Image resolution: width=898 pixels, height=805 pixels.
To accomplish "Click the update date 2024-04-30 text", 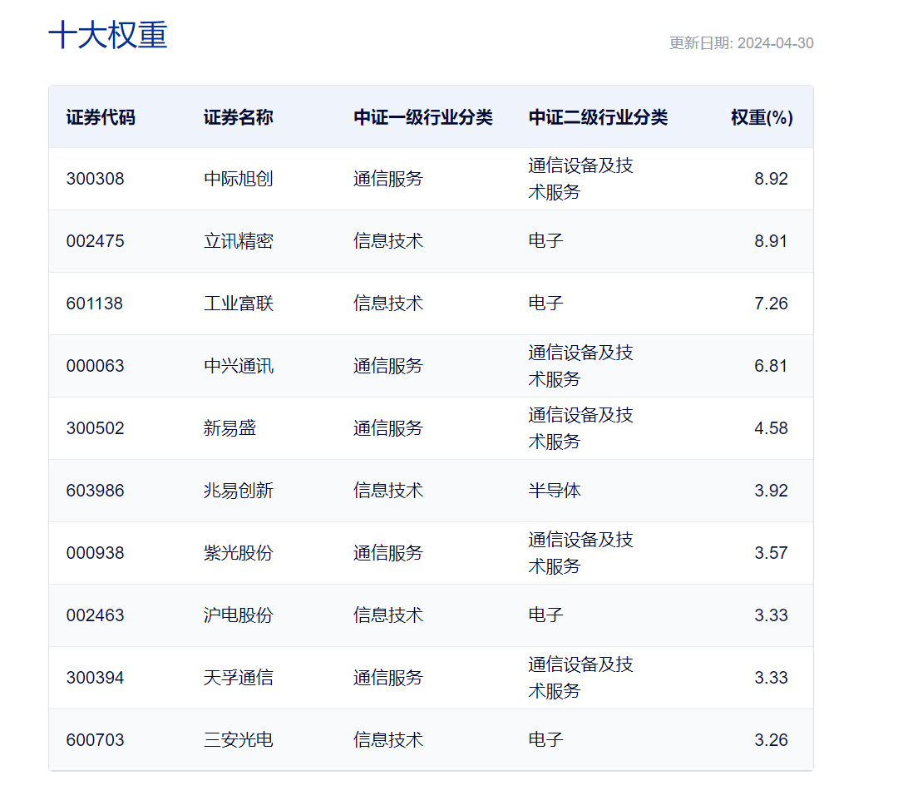I will [x=776, y=43].
